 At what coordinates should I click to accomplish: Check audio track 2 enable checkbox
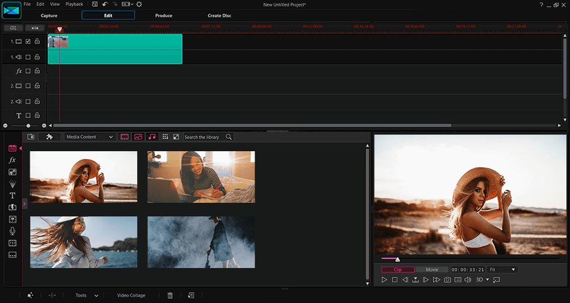coord(28,101)
